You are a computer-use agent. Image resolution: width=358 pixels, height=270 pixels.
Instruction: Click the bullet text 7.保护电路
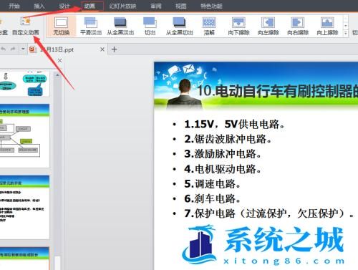(269, 213)
